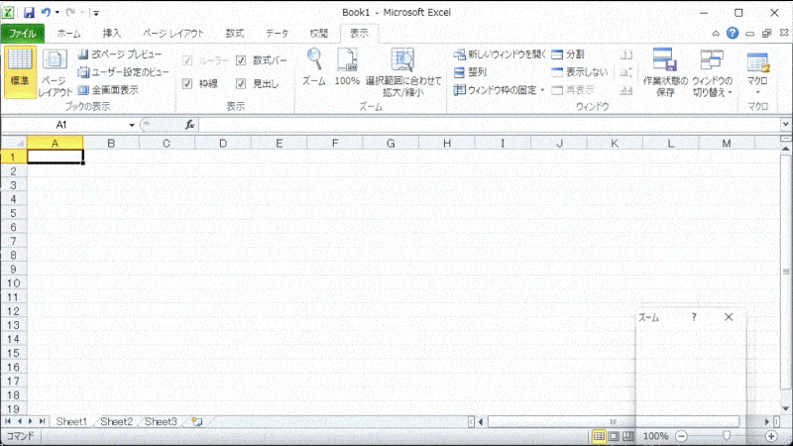
Task: Click 作業状態の保存 button
Action: tap(665, 71)
